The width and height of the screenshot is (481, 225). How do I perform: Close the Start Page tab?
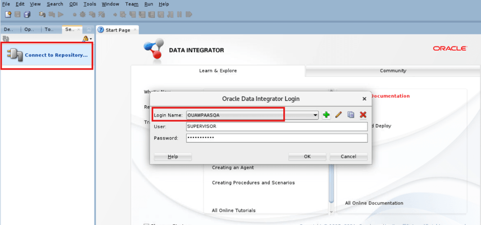[x=135, y=30]
